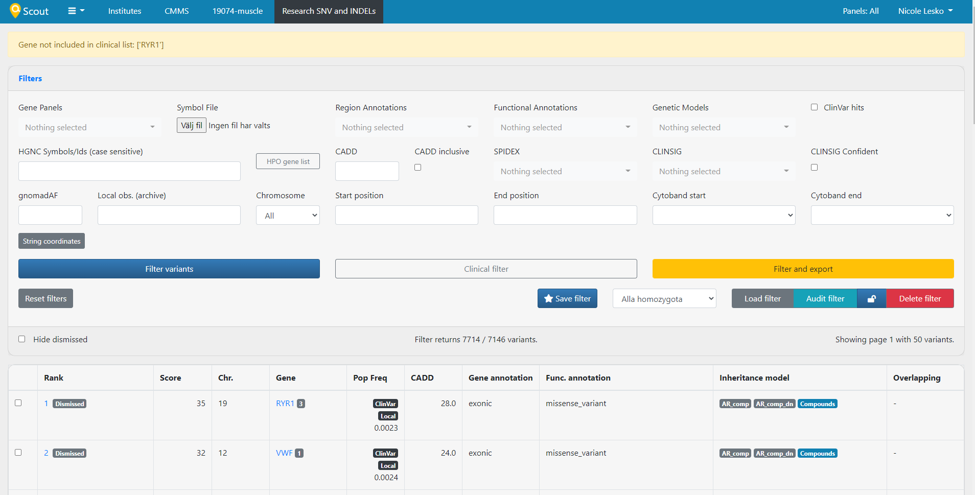Click the Audit filter button
Image resolution: width=975 pixels, height=495 pixels.
tap(825, 298)
